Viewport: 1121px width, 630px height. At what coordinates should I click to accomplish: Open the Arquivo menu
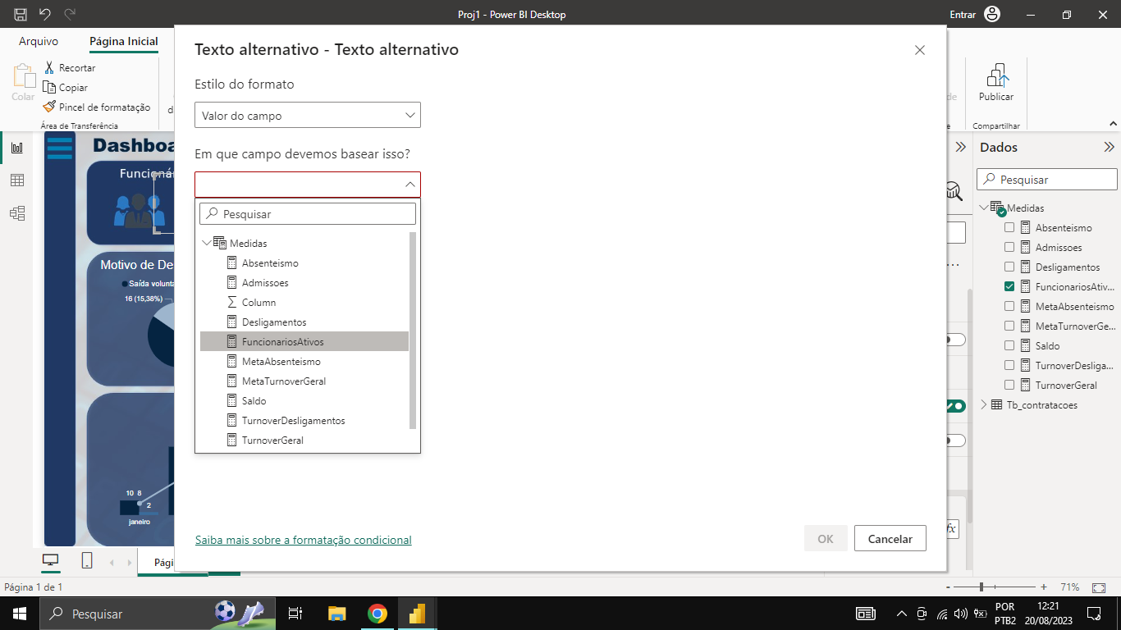pyautogui.click(x=39, y=41)
